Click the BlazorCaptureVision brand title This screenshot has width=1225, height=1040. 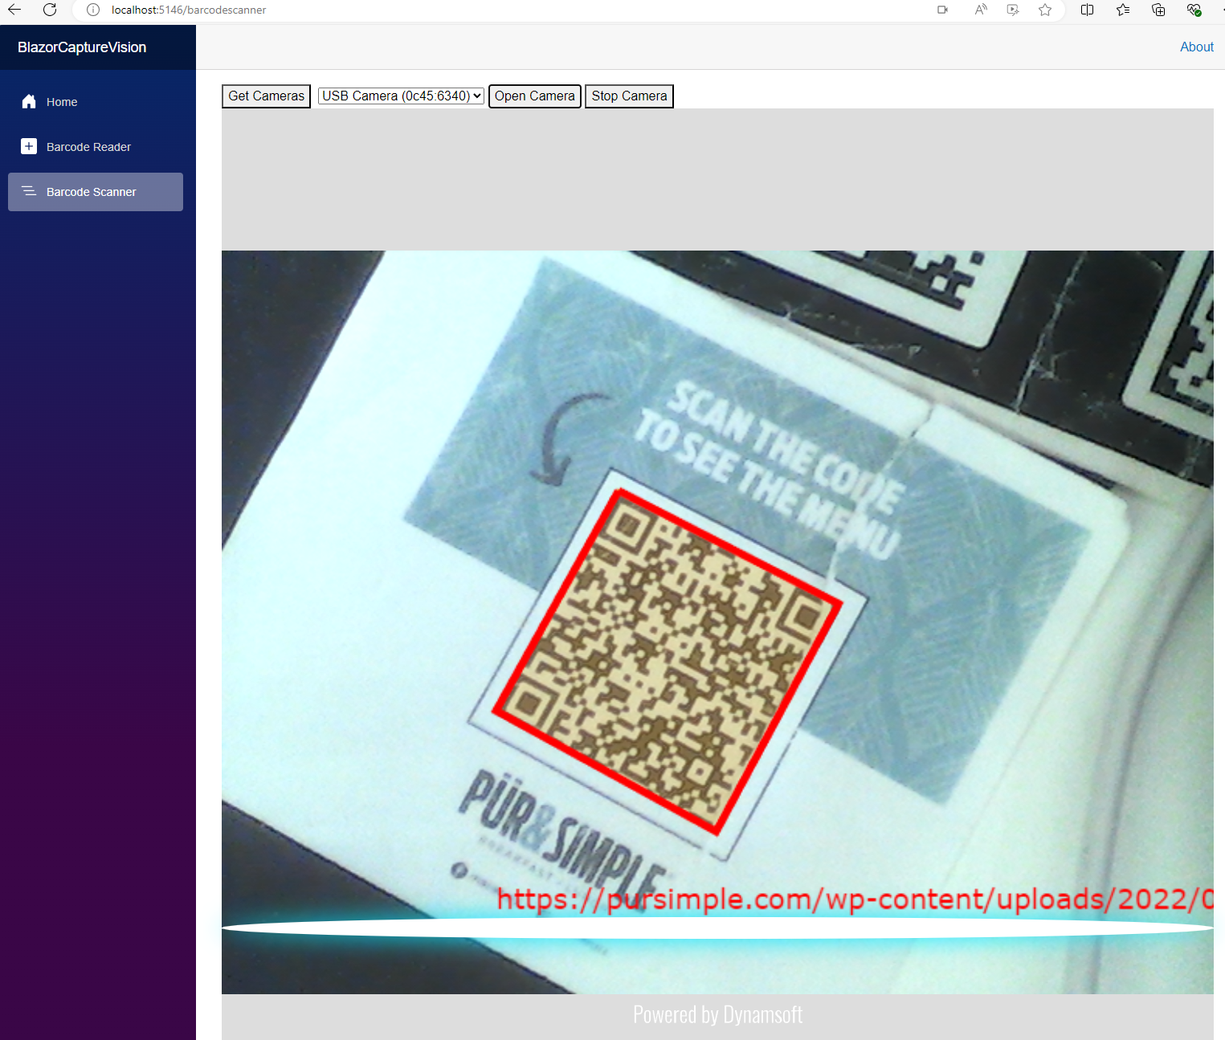[x=82, y=47]
